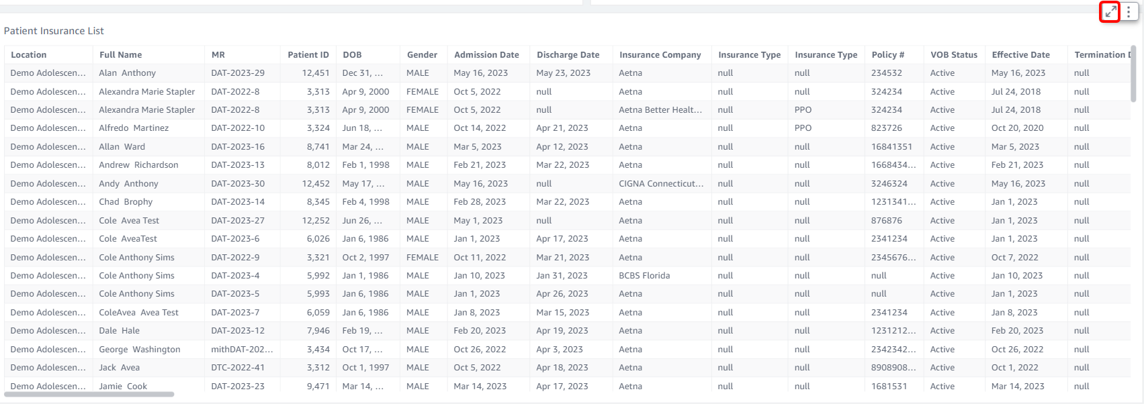1144x408 pixels.
Task: Select the BCBS Florida cell
Action: click(644, 276)
